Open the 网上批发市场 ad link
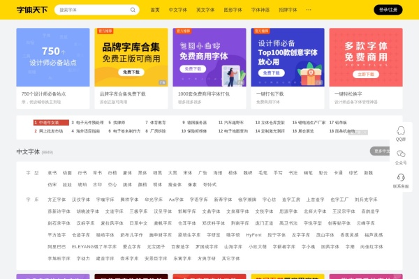This screenshot has width=419, height=279. [x=51, y=131]
